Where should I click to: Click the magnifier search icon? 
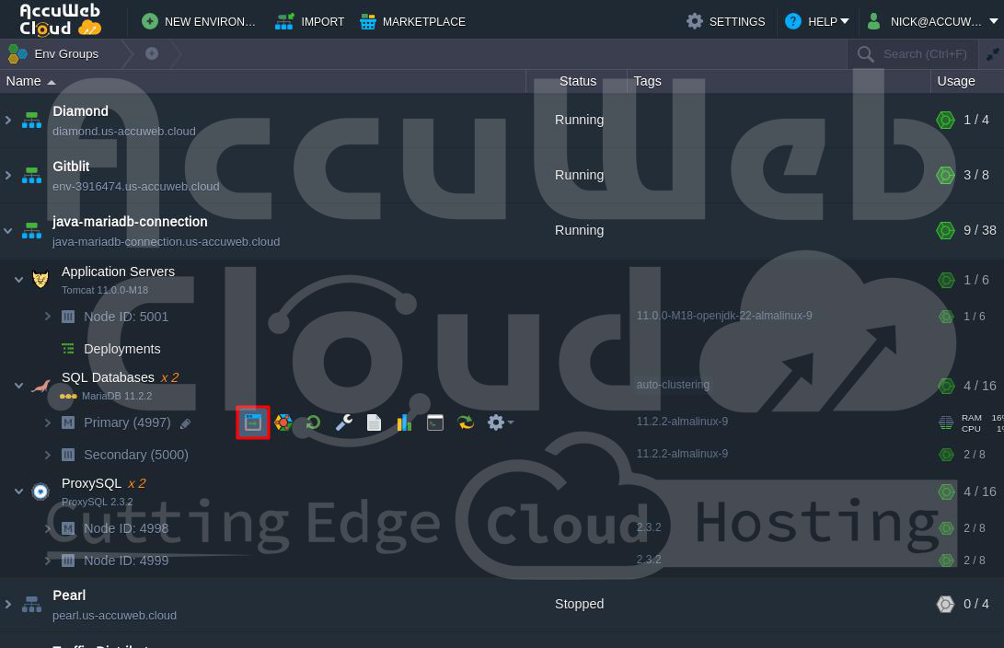tap(866, 54)
